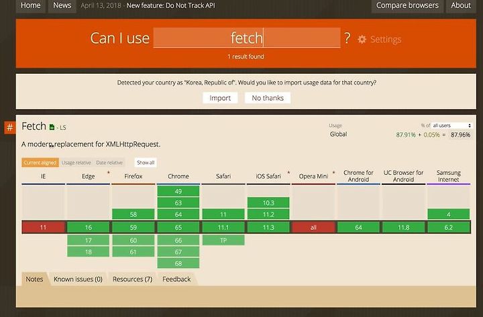Open the Feedback tab
The width and height of the screenshot is (483, 317).
(x=176, y=279)
